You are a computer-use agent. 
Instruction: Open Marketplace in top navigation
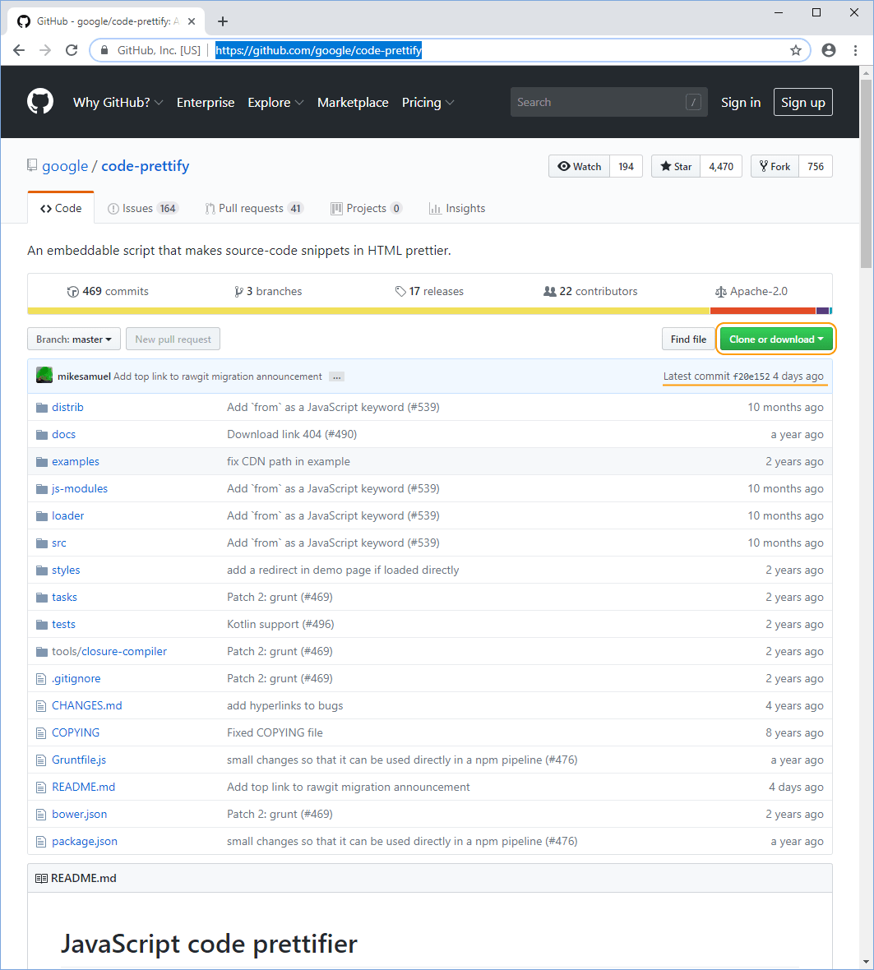(x=353, y=103)
